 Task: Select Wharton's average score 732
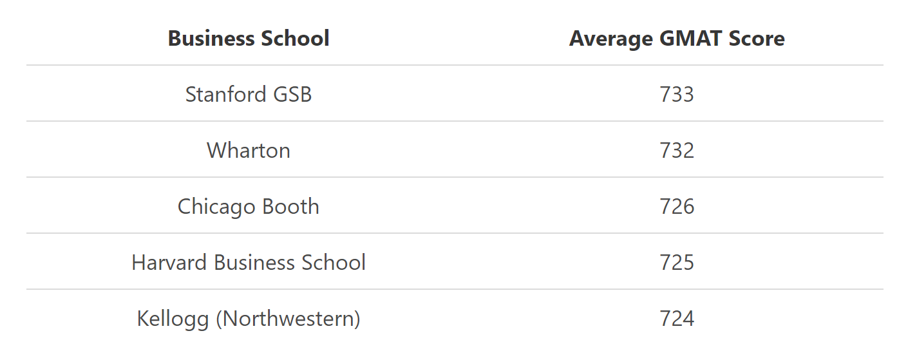pyautogui.click(x=677, y=151)
